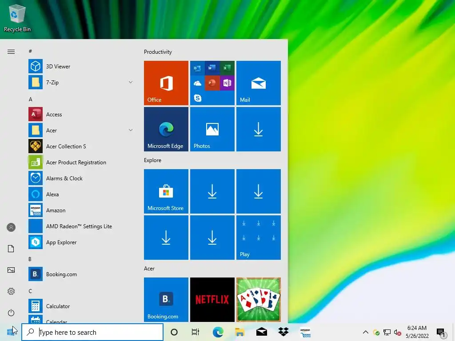Open OneNote in the Office apps tile
Screen dimensions: 455x341
[x=227, y=83]
